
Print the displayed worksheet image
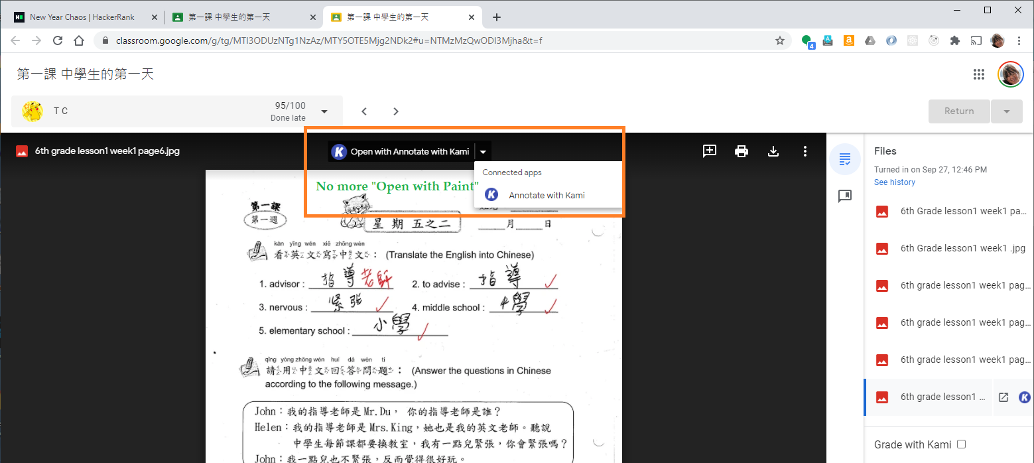742,151
